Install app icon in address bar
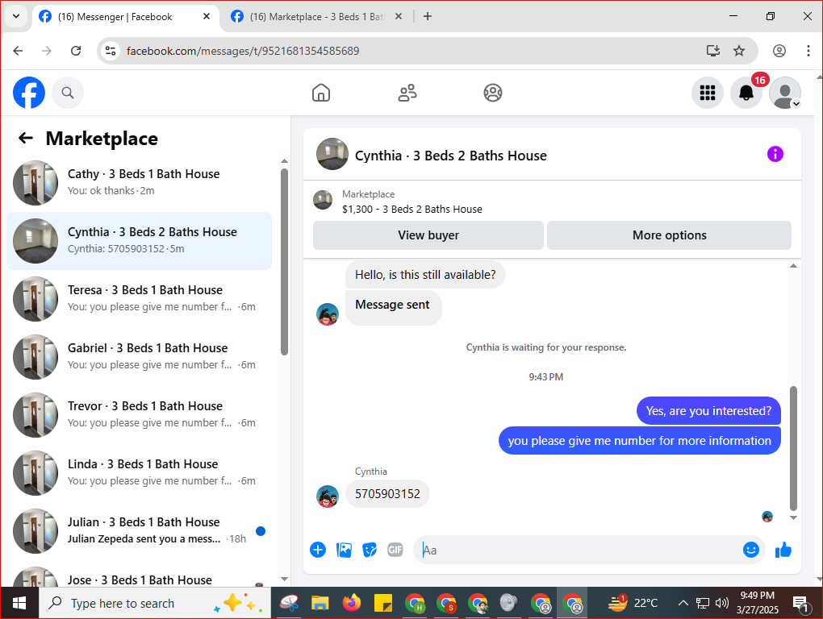This screenshot has height=619, width=823. [x=712, y=51]
